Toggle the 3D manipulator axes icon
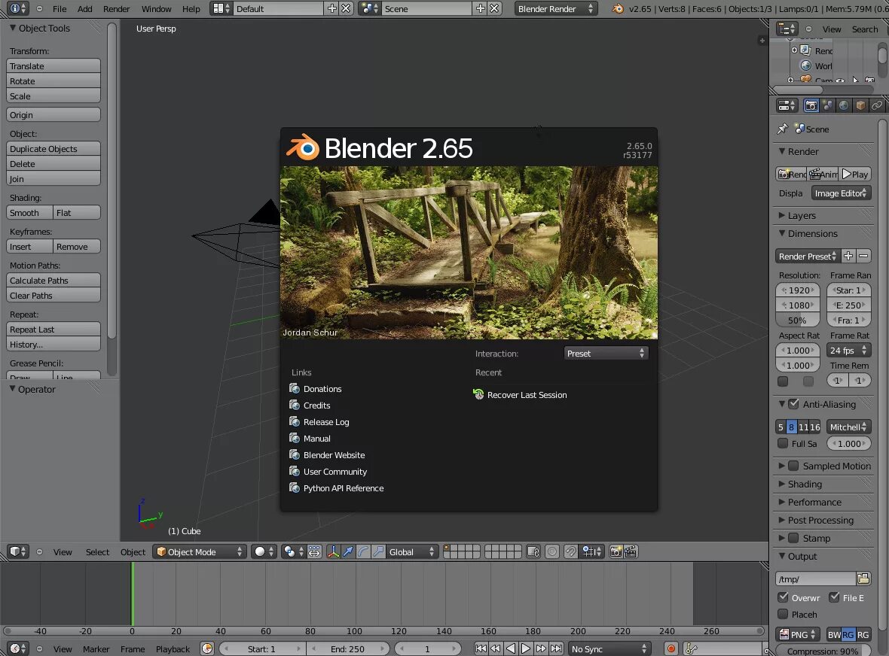 pyautogui.click(x=333, y=551)
